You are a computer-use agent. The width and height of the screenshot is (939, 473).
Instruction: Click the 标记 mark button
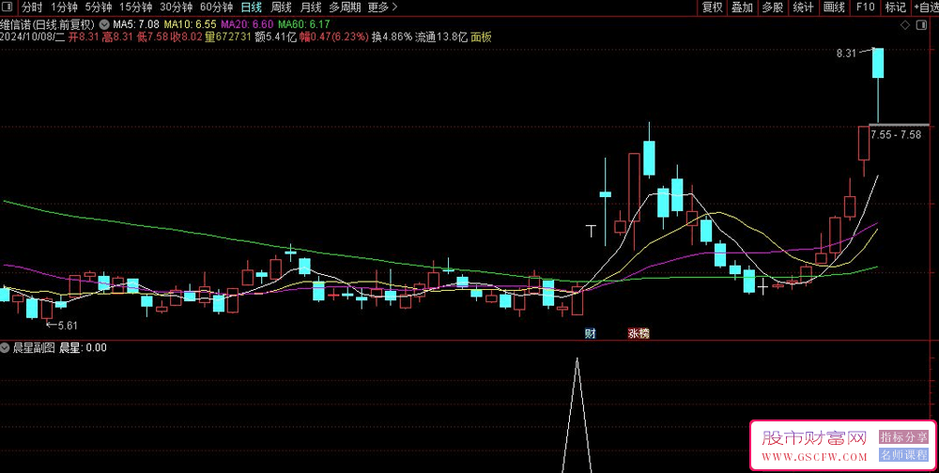(x=895, y=8)
